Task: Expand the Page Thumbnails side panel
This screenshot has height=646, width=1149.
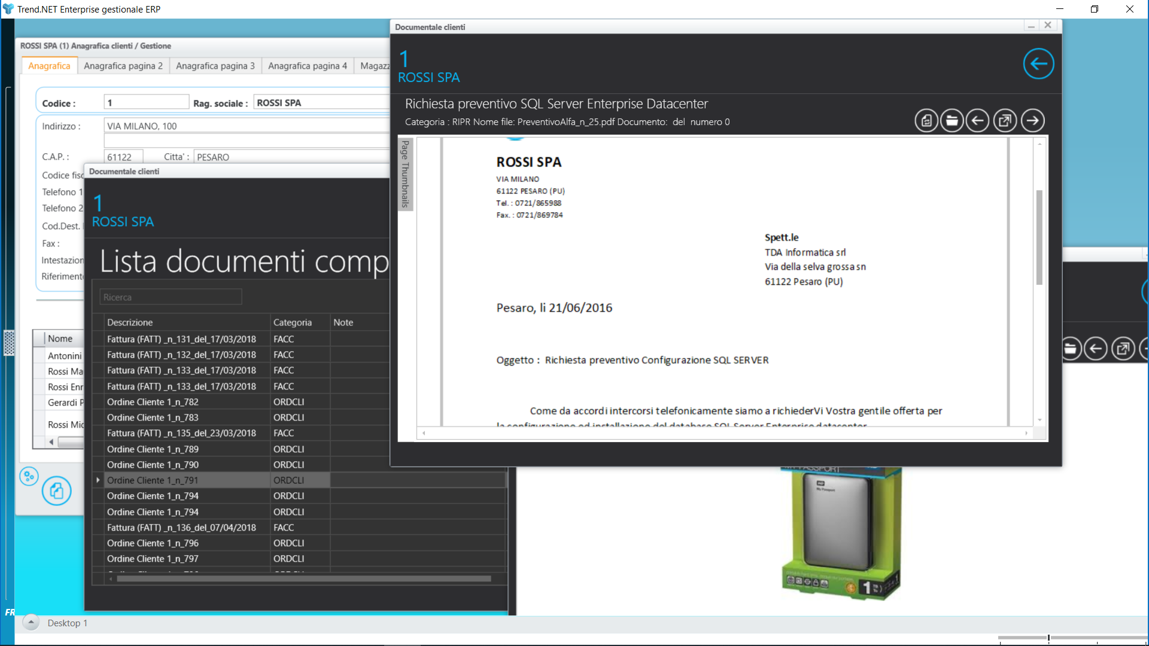Action: coord(405,174)
